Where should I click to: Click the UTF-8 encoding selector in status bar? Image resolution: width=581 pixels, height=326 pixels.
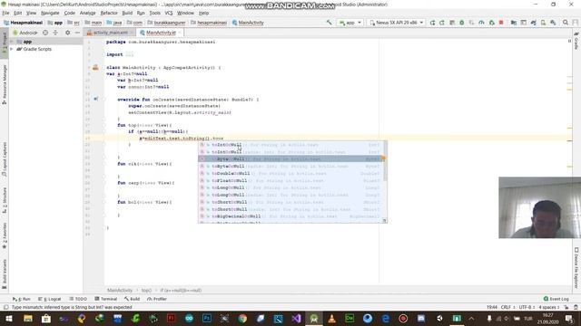[527, 307]
